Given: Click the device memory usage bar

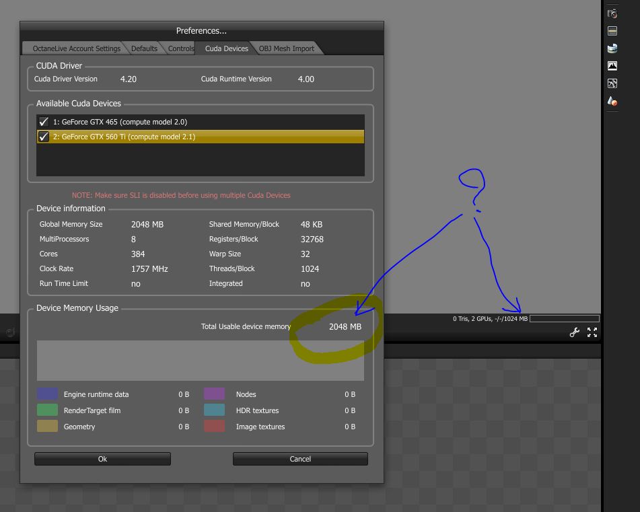Looking at the screenshot, I should pyautogui.click(x=201, y=361).
